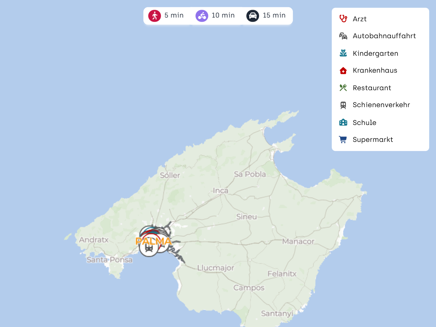Image resolution: width=436 pixels, height=327 pixels.
Task: Click the Supermarkt shopping cart icon
Action: [343, 140]
